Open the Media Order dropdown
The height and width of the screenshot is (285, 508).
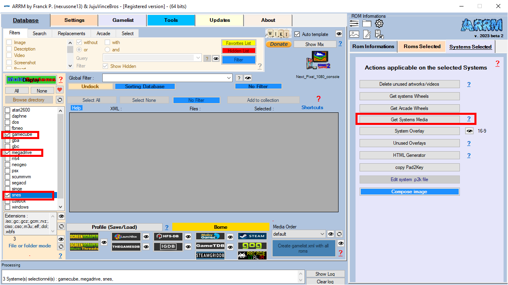[322, 234]
